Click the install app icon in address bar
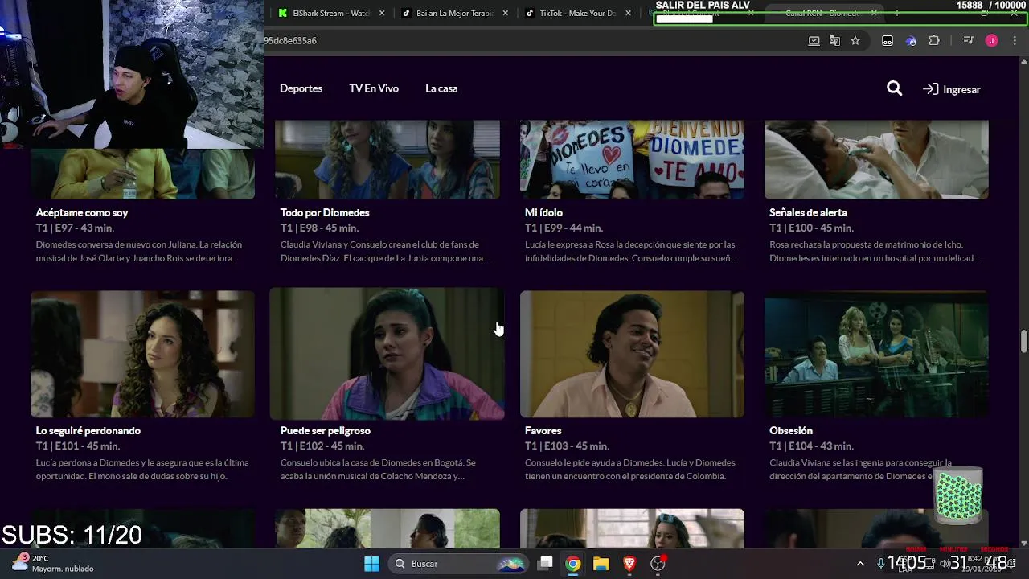The width and height of the screenshot is (1029, 579). 814,40
